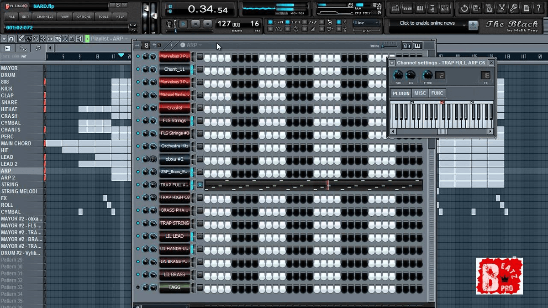The image size is (548, 308).
Task: Click the Channel settings keyboard horizontal scrollbar
Action: 442,131
